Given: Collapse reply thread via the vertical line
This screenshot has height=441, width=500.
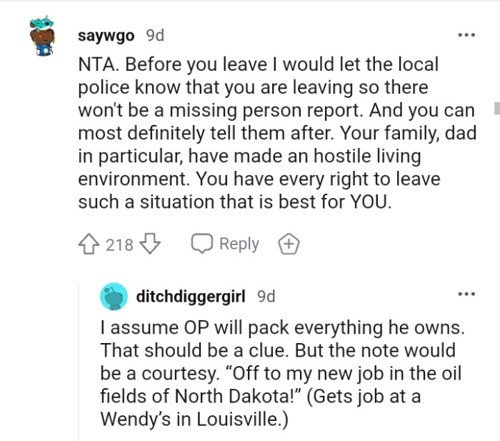Looking at the screenshot, I should [79, 357].
